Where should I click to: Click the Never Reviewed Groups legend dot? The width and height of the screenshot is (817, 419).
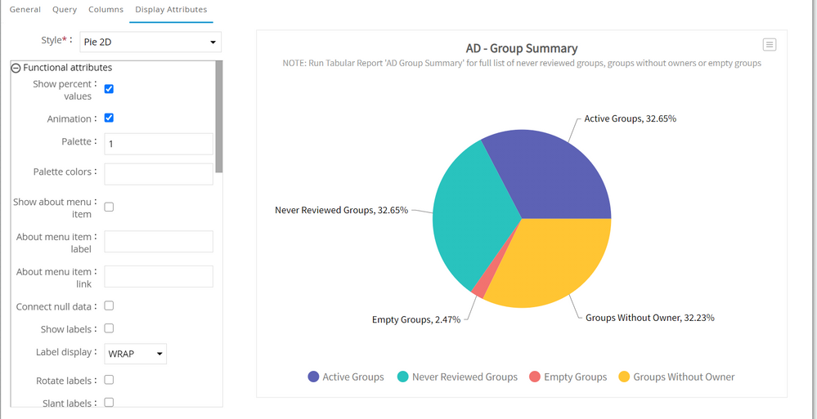click(403, 377)
